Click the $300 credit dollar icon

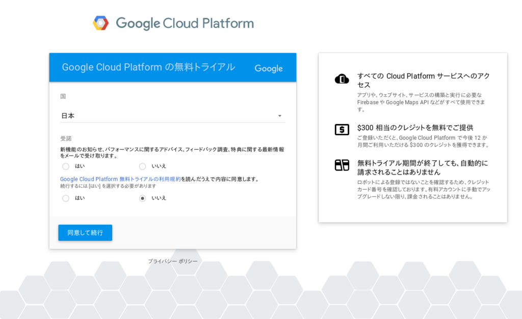click(342, 129)
